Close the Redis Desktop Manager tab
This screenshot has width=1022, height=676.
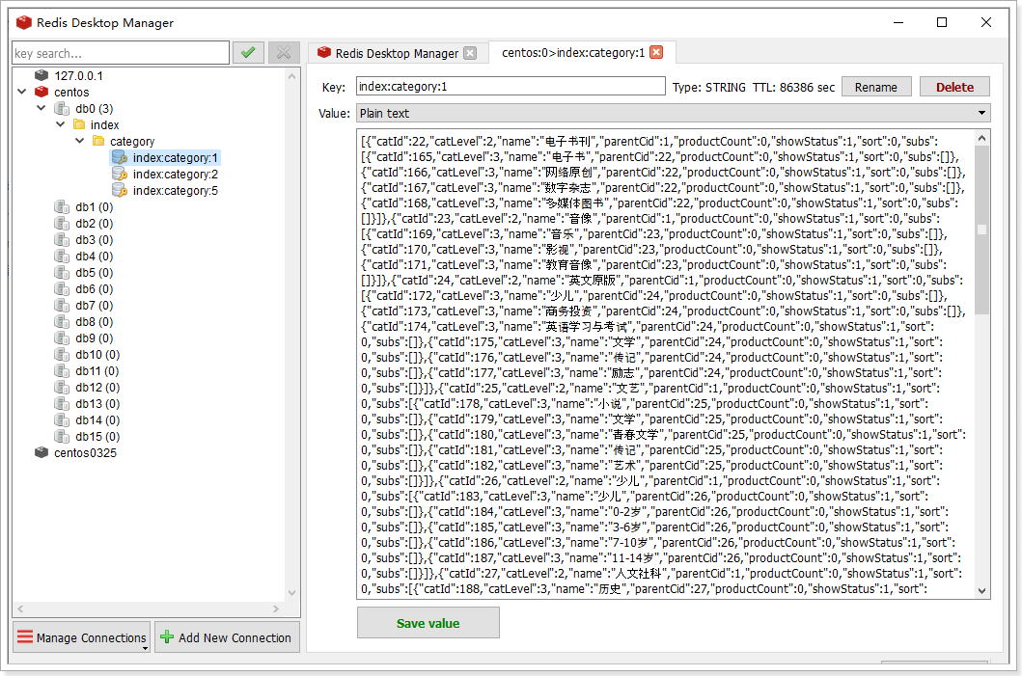tap(470, 53)
